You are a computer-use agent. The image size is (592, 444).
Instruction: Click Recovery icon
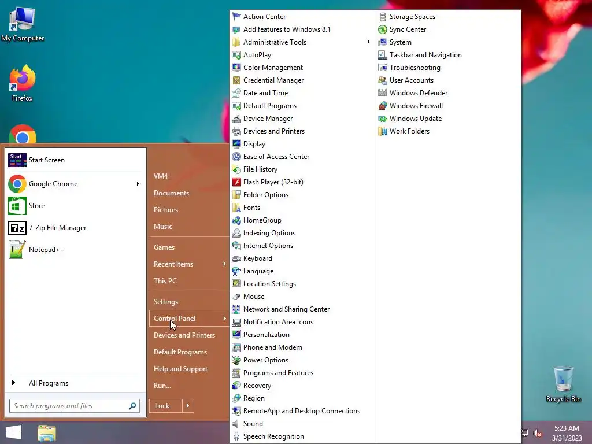click(236, 386)
